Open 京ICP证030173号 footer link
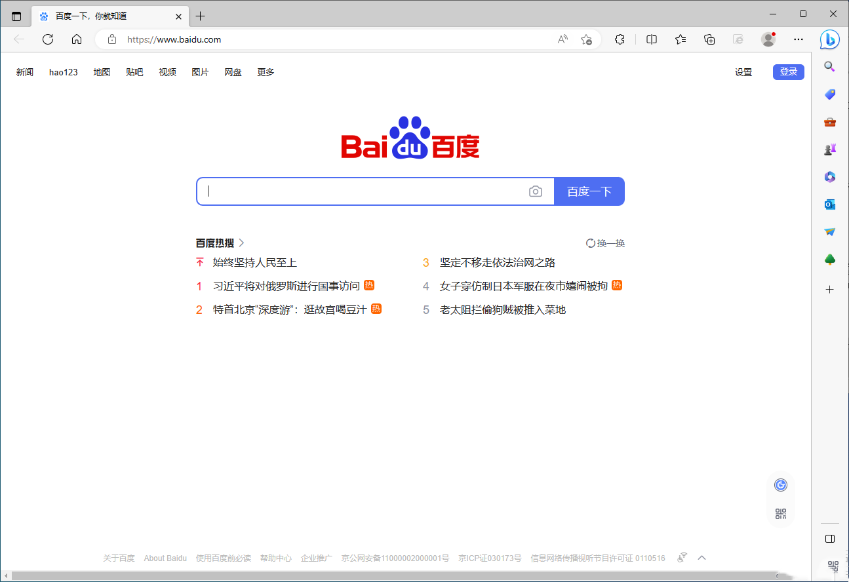 coord(490,558)
